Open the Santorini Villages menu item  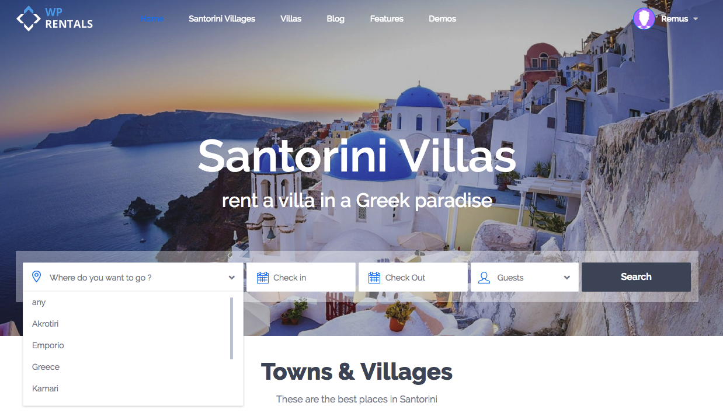tap(222, 19)
